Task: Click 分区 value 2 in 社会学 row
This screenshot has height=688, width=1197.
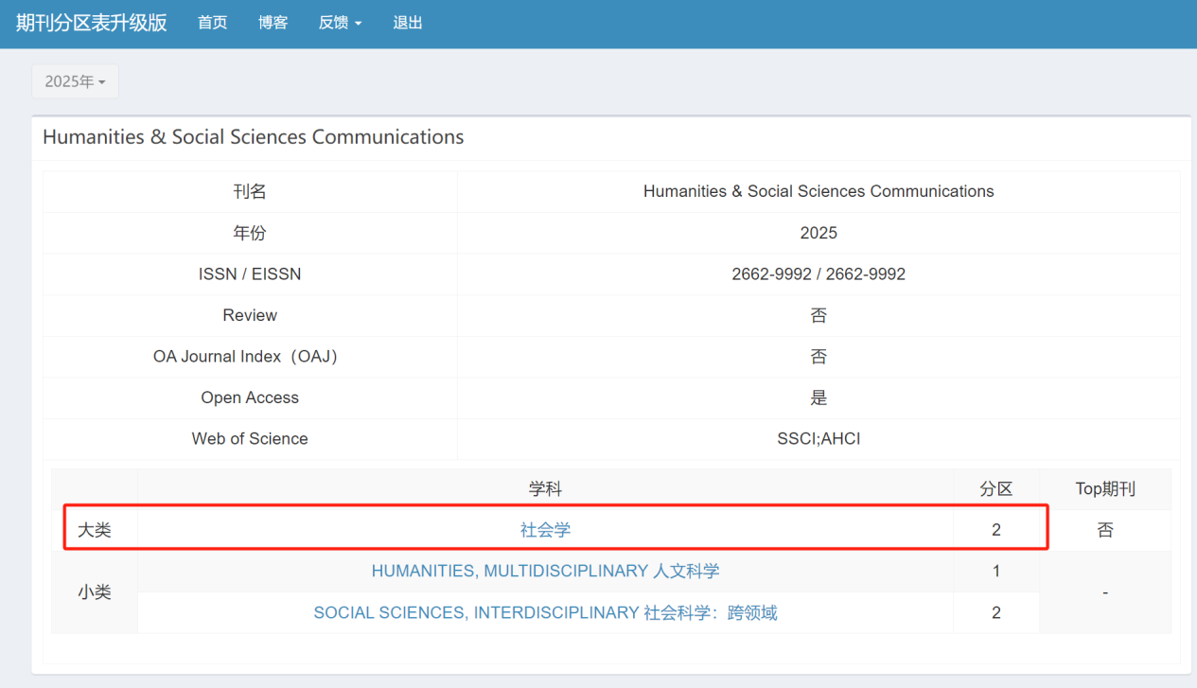Action: tap(996, 530)
